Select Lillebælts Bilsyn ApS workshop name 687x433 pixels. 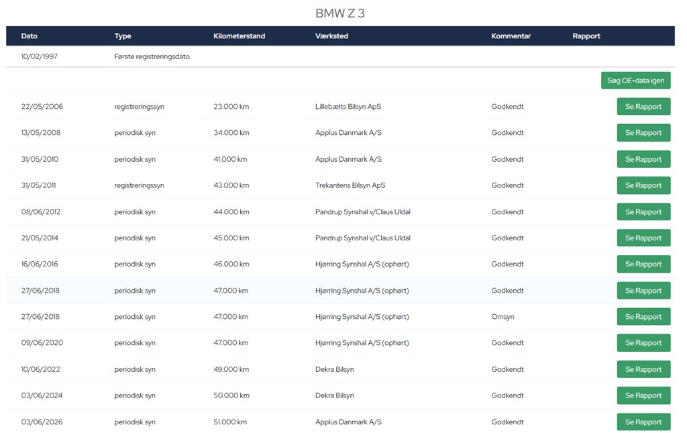348,107
